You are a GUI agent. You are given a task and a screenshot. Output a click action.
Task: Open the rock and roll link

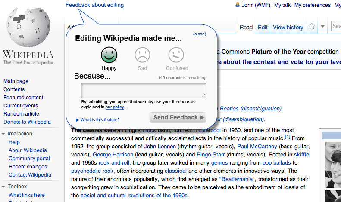(x=114, y=163)
